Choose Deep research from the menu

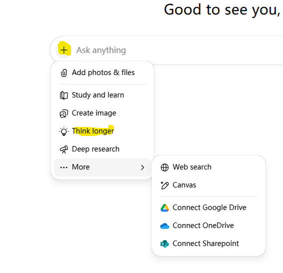coord(102,149)
